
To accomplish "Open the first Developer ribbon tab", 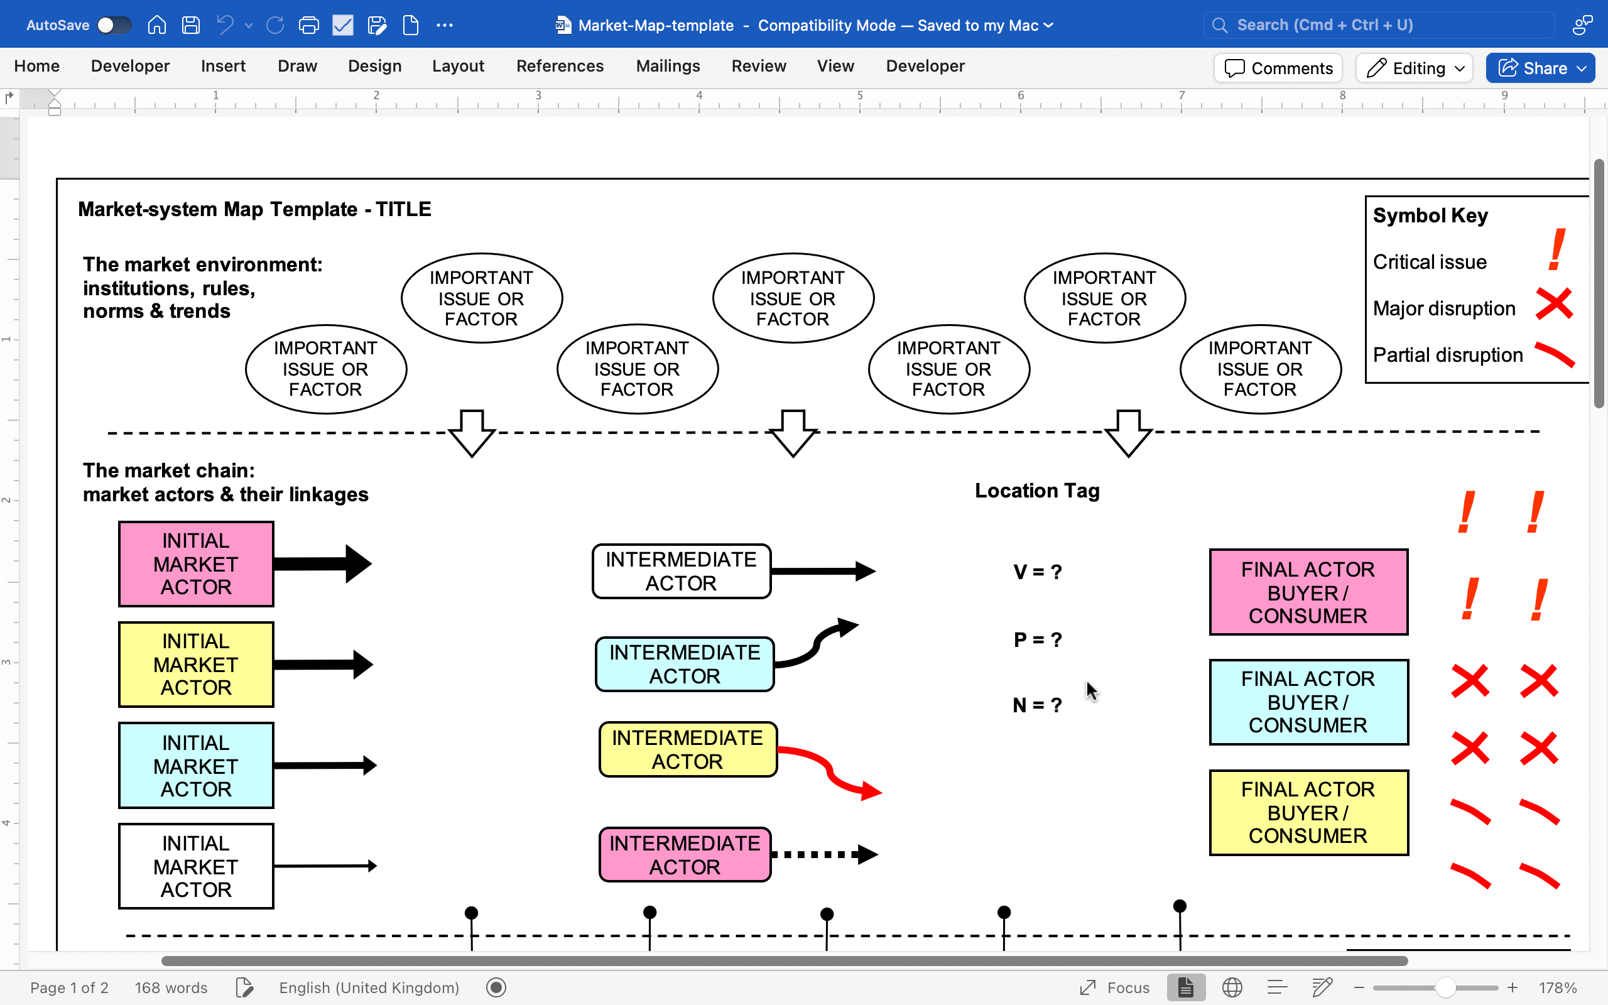I will pyautogui.click(x=130, y=66).
